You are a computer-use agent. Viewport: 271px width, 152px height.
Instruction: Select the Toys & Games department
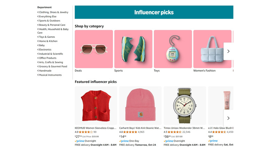tap(47, 37)
